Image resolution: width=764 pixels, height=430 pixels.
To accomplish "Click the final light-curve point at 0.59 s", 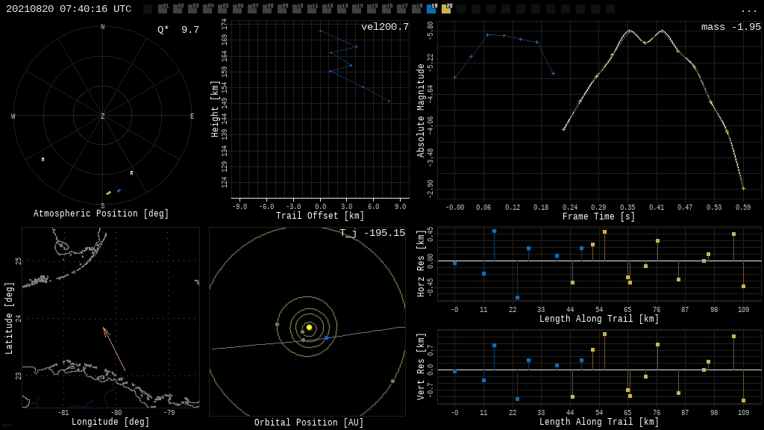I will click(x=743, y=188).
